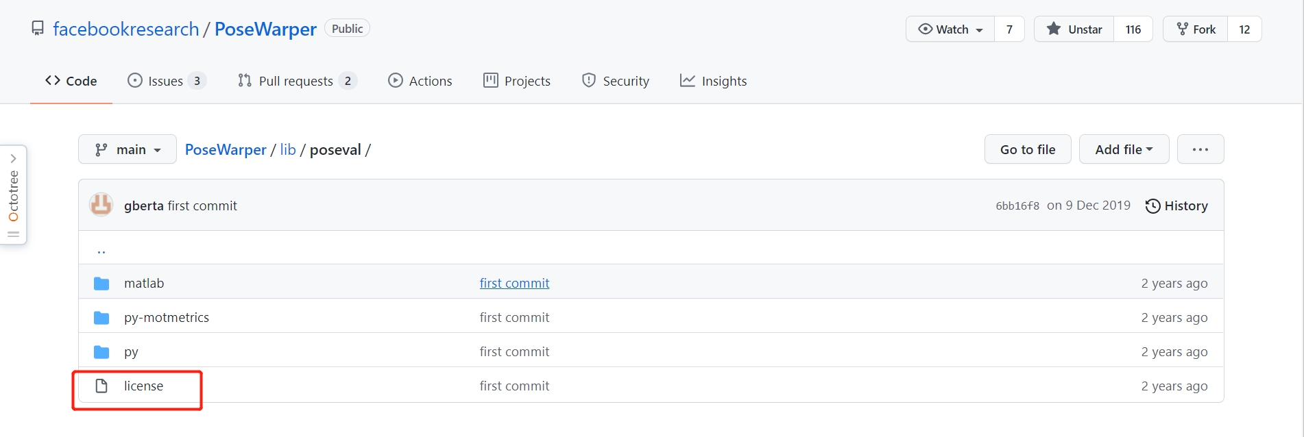Click the matlab folder icon
The width and height of the screenshot is (1304, 437).
[101, 284]
